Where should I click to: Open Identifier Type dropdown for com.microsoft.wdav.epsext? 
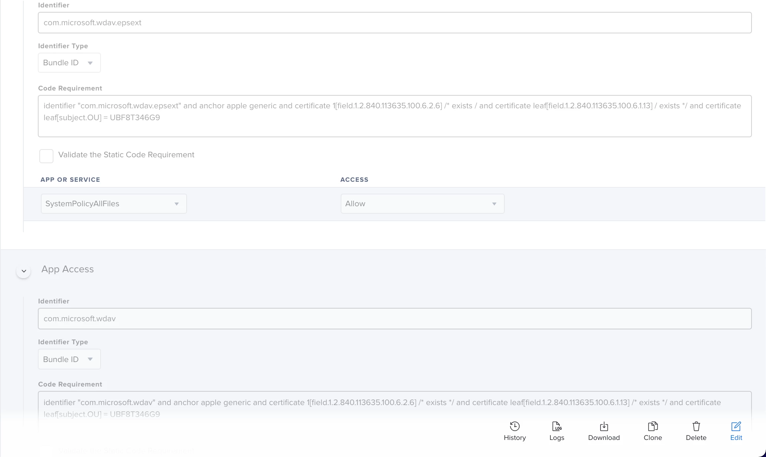(69, 63)
